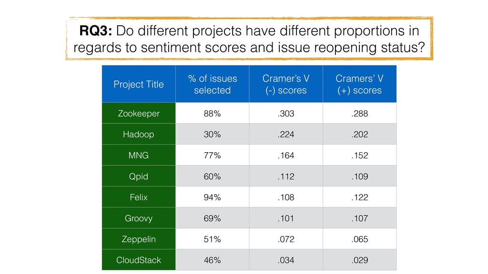
Task: Select the Groovy project cell
Action: click(x=139, y=218)
